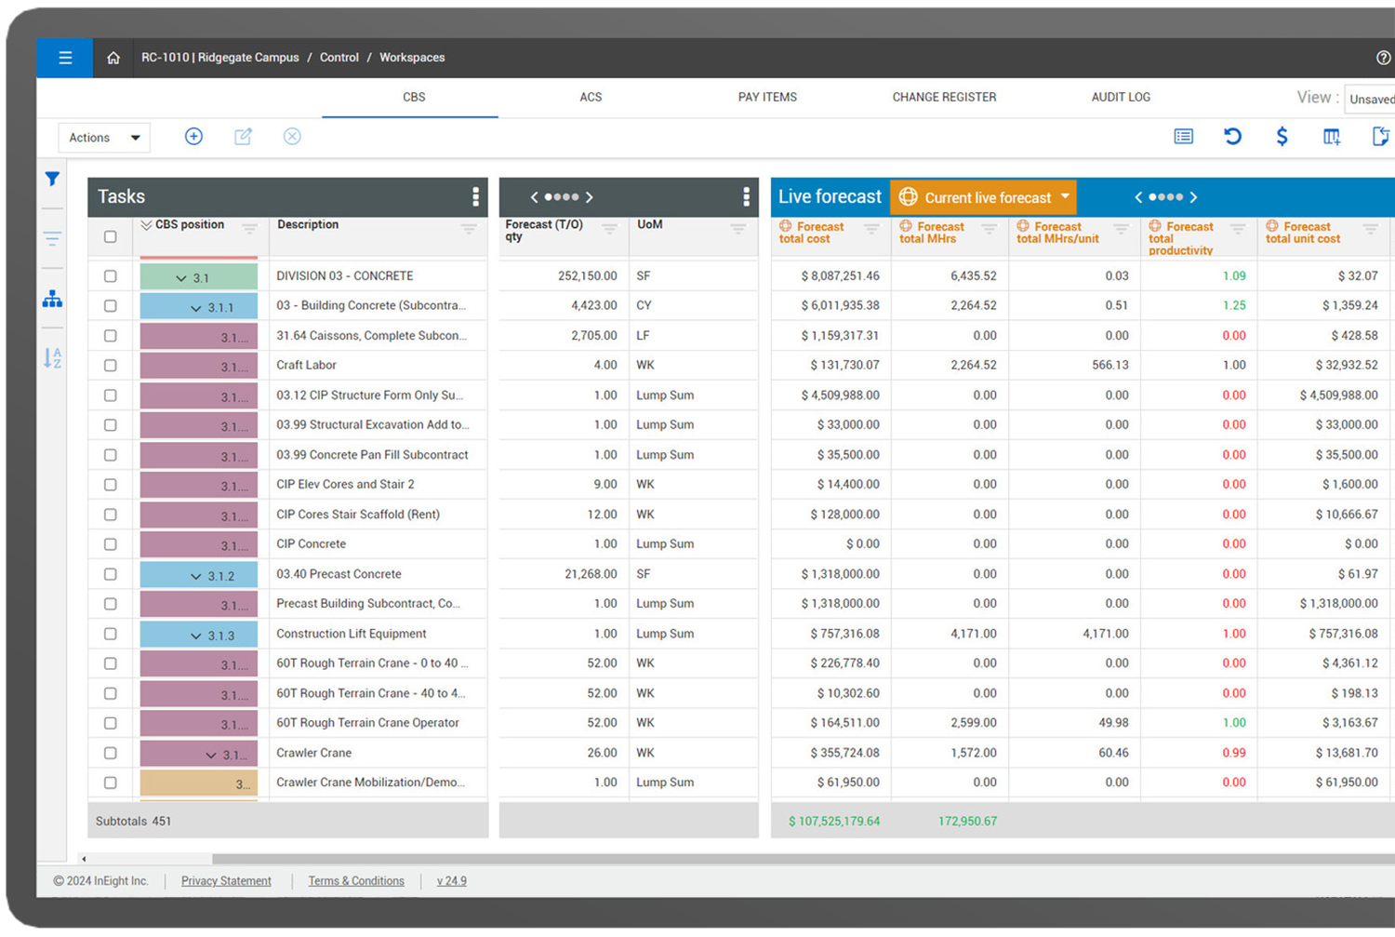The image size is (1395, 937).
Task: Click the horizontal scrollbar left arrow
Action: (84, 859)
